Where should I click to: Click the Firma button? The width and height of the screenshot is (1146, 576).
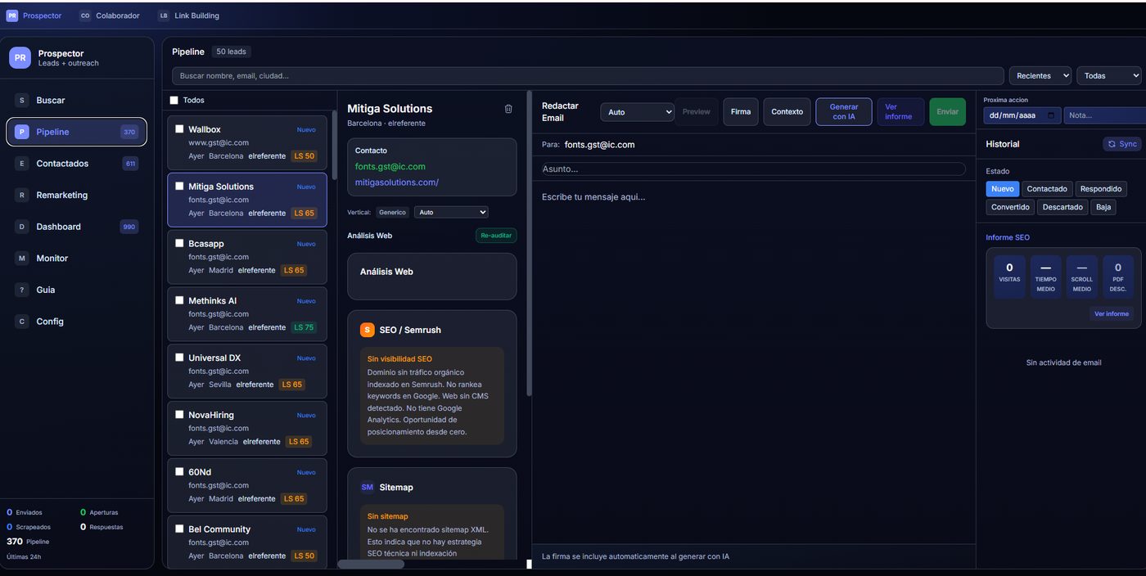click(741, 112)
